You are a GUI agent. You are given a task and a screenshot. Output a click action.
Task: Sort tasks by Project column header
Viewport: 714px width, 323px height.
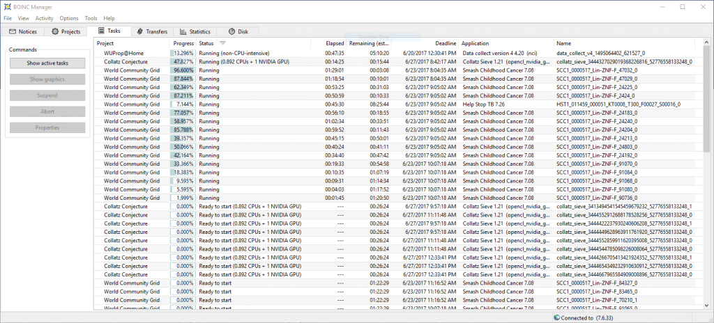point(132,43)
